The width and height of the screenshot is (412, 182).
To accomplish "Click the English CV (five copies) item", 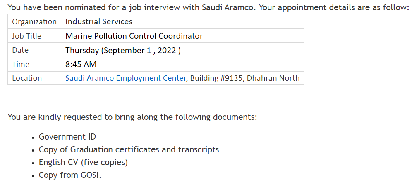I will tap(83, 162).
